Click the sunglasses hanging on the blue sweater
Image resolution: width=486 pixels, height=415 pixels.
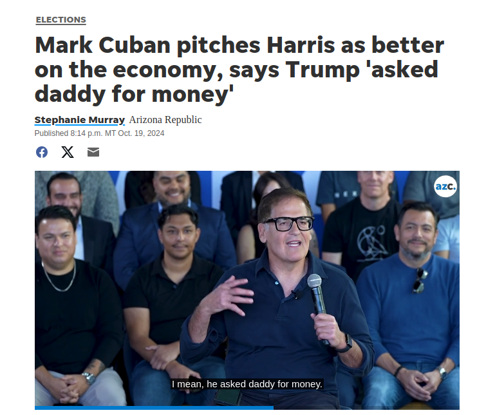419,280
